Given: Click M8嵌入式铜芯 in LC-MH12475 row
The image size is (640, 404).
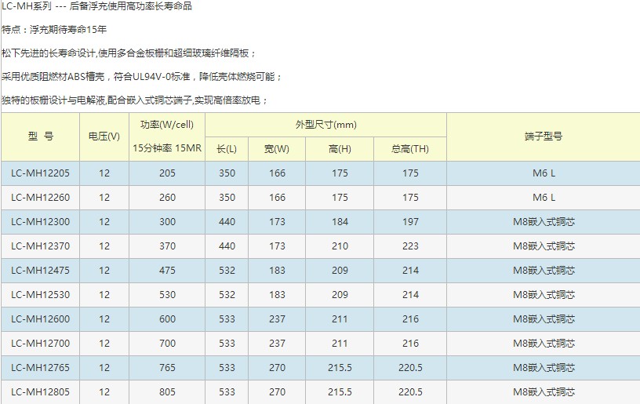Looking at the screenshot, I should tap(544, 270).
